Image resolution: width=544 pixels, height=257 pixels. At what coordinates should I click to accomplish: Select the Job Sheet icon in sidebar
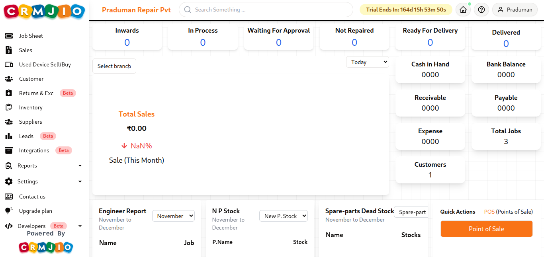tap(9, 35)
